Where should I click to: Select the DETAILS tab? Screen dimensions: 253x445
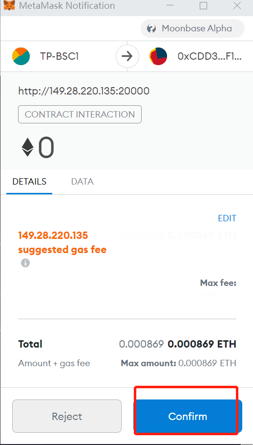[29, 181]
